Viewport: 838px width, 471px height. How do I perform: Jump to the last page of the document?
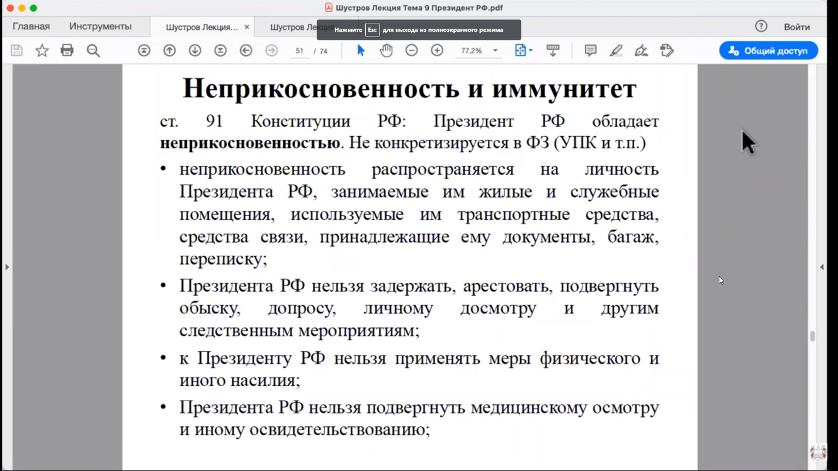coord(220,50)
